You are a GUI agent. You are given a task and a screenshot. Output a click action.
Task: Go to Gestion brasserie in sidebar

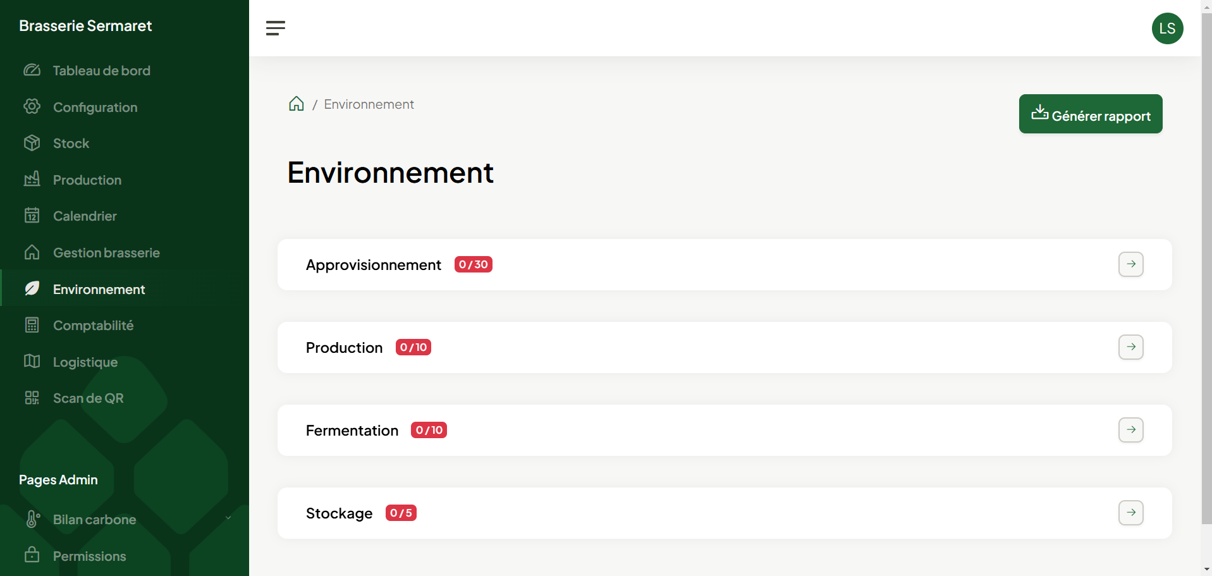106,253
